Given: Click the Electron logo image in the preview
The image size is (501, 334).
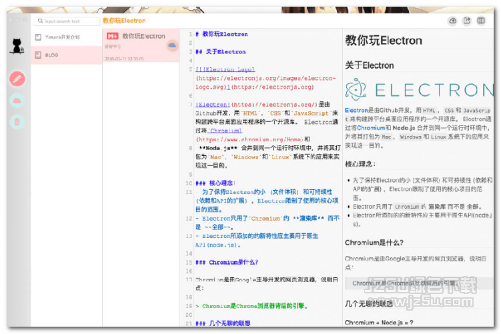Looking at the screenshot, I should 418,89.
